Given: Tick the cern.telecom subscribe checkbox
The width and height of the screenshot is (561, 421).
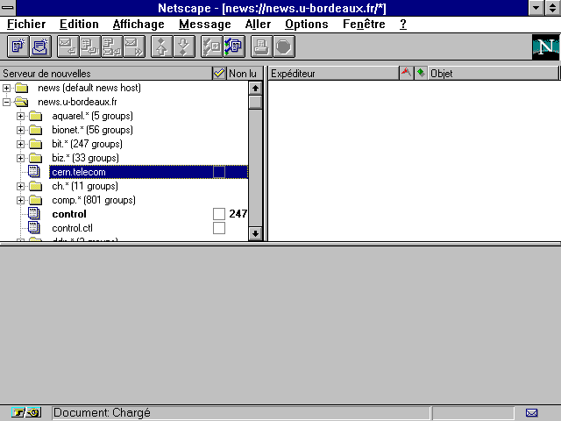Looking at the screenshot, I should pos(219,172).
